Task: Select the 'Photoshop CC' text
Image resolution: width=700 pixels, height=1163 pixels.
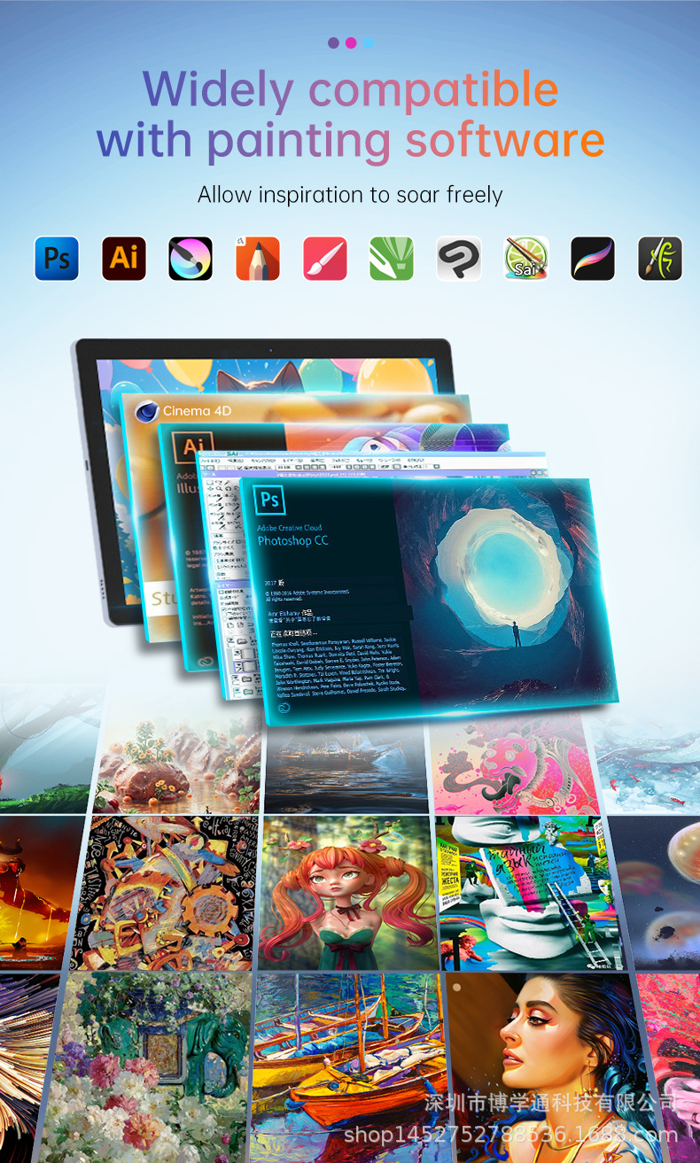Action: [x=292, y=540]
